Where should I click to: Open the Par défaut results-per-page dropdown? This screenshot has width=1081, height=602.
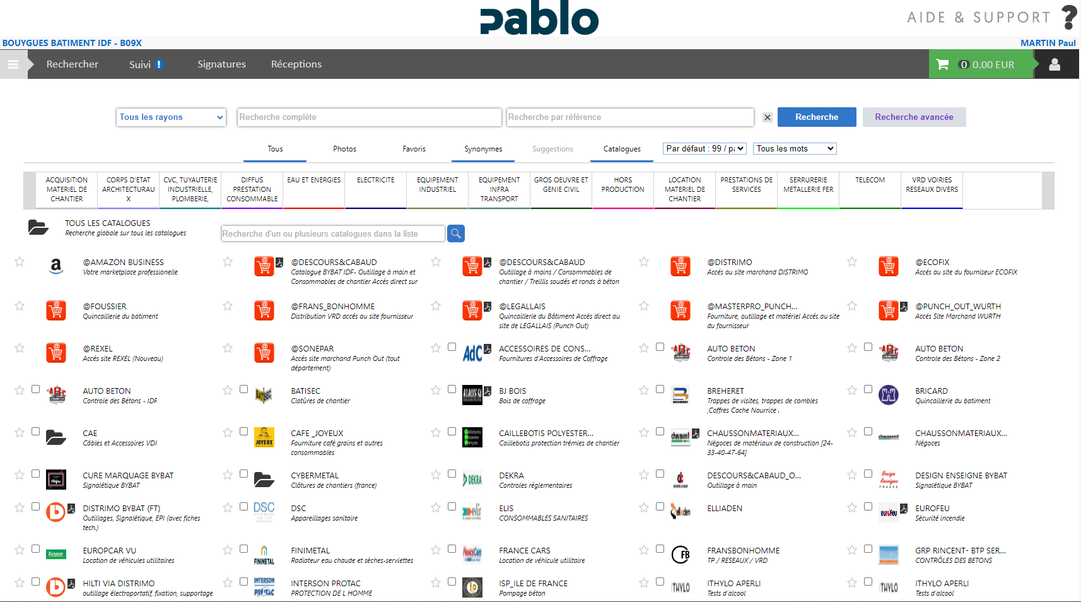click(x=704, y=149)
